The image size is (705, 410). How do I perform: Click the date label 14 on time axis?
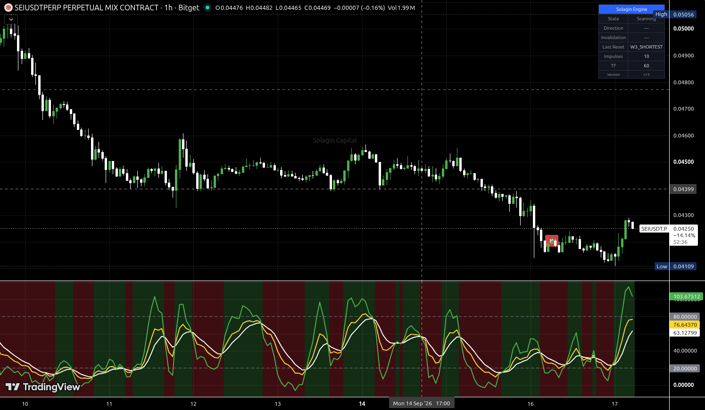pyautogui.click(x=362, y=403)
